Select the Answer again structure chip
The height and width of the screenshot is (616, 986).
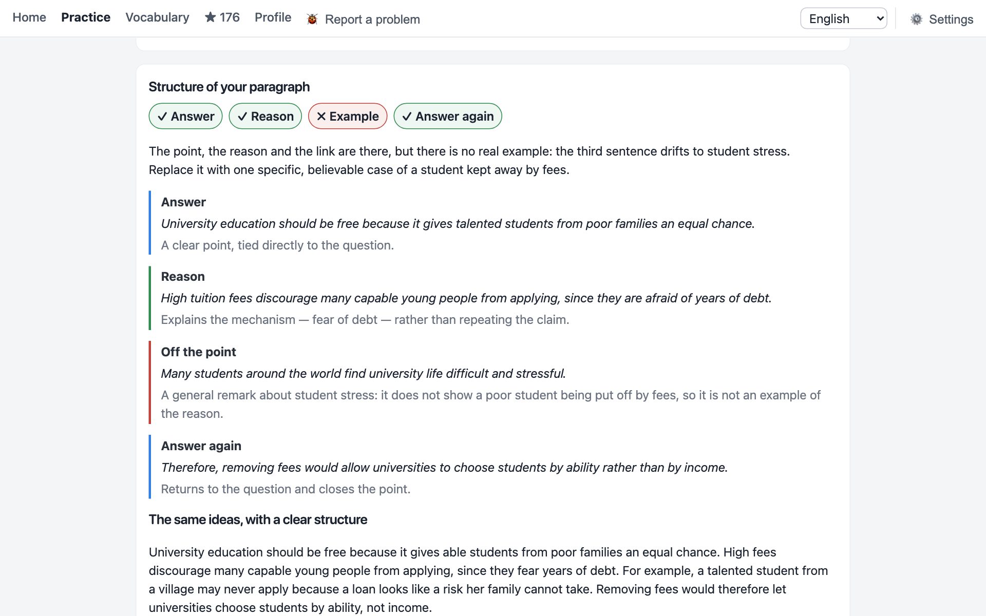(x=448, y=116)
